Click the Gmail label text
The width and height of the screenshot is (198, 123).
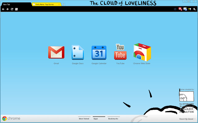point(56,63)
